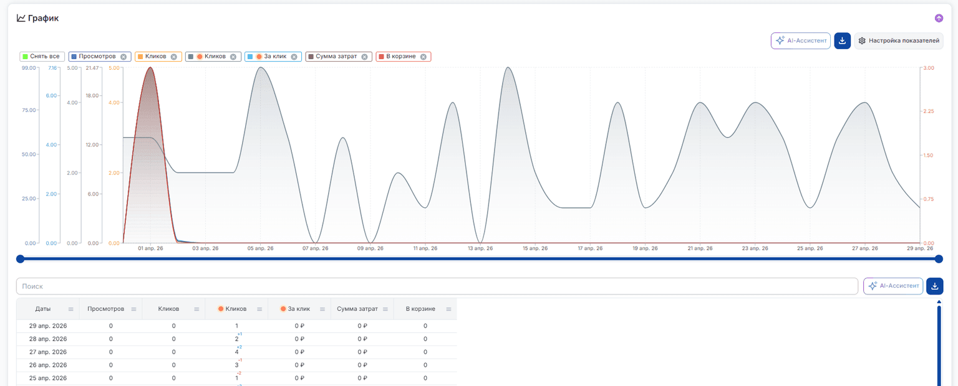
Task: Click the left handle of date range slider
Action: click(20, 259)
